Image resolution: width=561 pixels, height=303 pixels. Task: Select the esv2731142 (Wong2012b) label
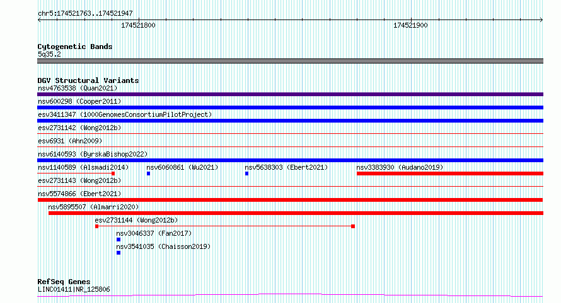point(79,128)
